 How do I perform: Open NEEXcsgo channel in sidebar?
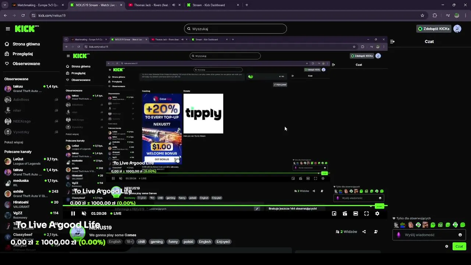[x=31, y=121]
